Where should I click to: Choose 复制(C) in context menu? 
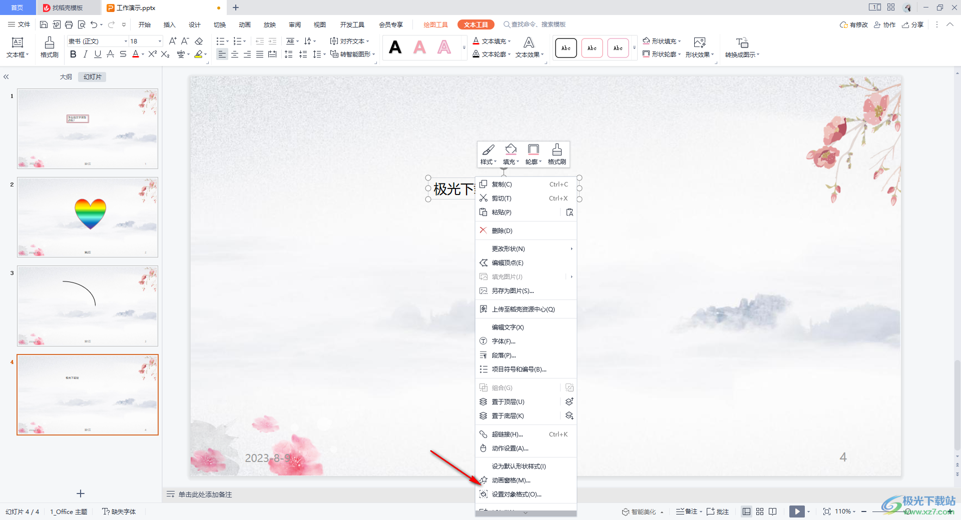point(526,184)
